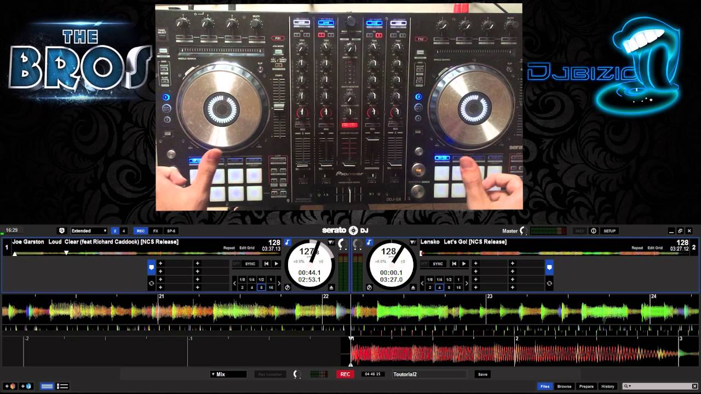This screenshot has height=394, width=701.
Task: Add new crate icon at bottom left
Action: [10, 386]
